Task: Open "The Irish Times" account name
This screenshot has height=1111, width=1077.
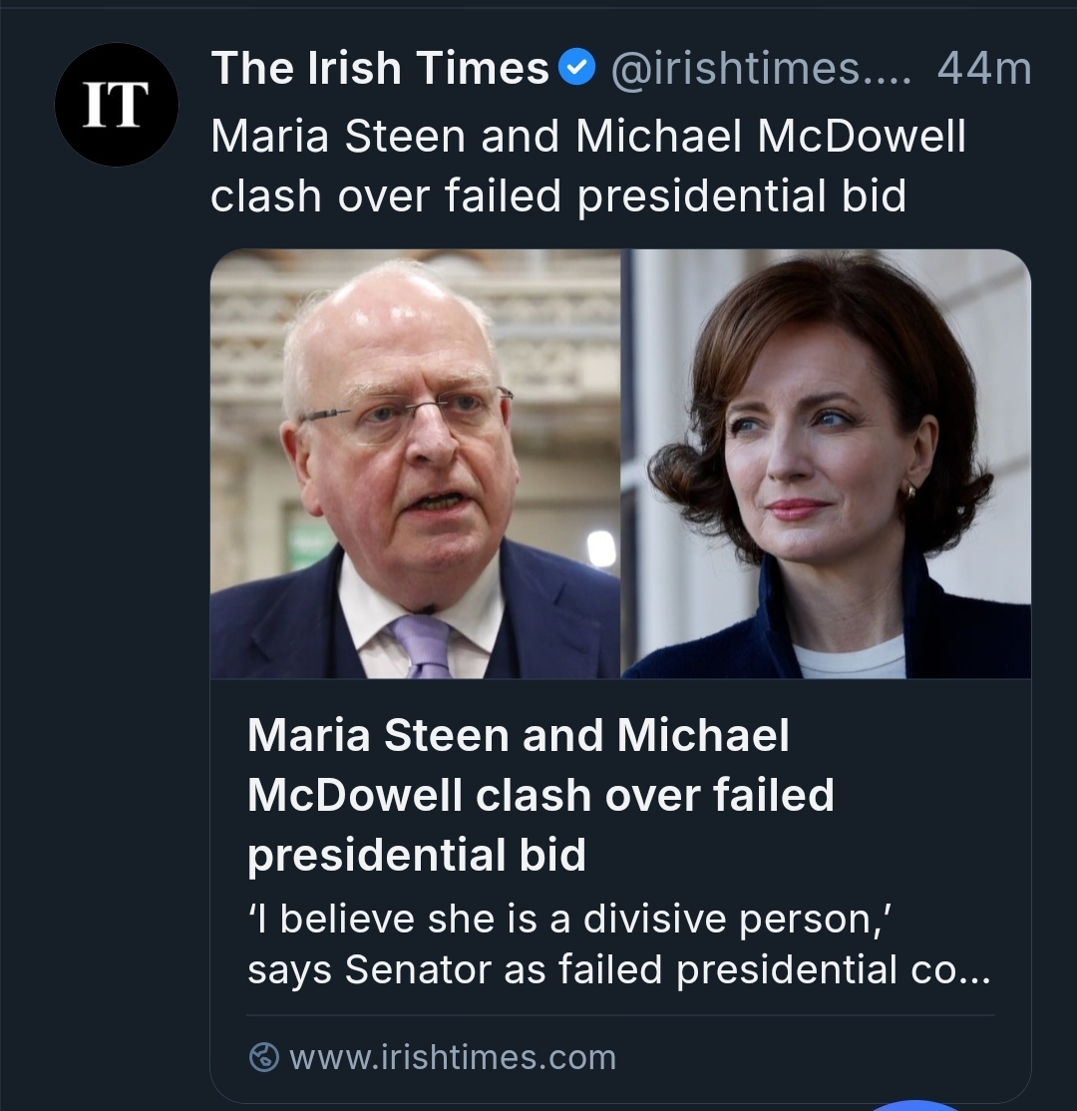Action: pyautogui.click(x=379, y=68)
